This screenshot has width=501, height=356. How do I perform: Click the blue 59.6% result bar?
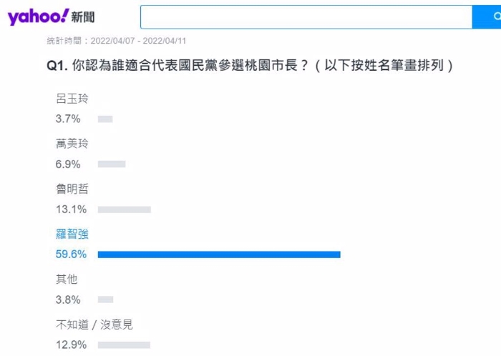point(219,254)
